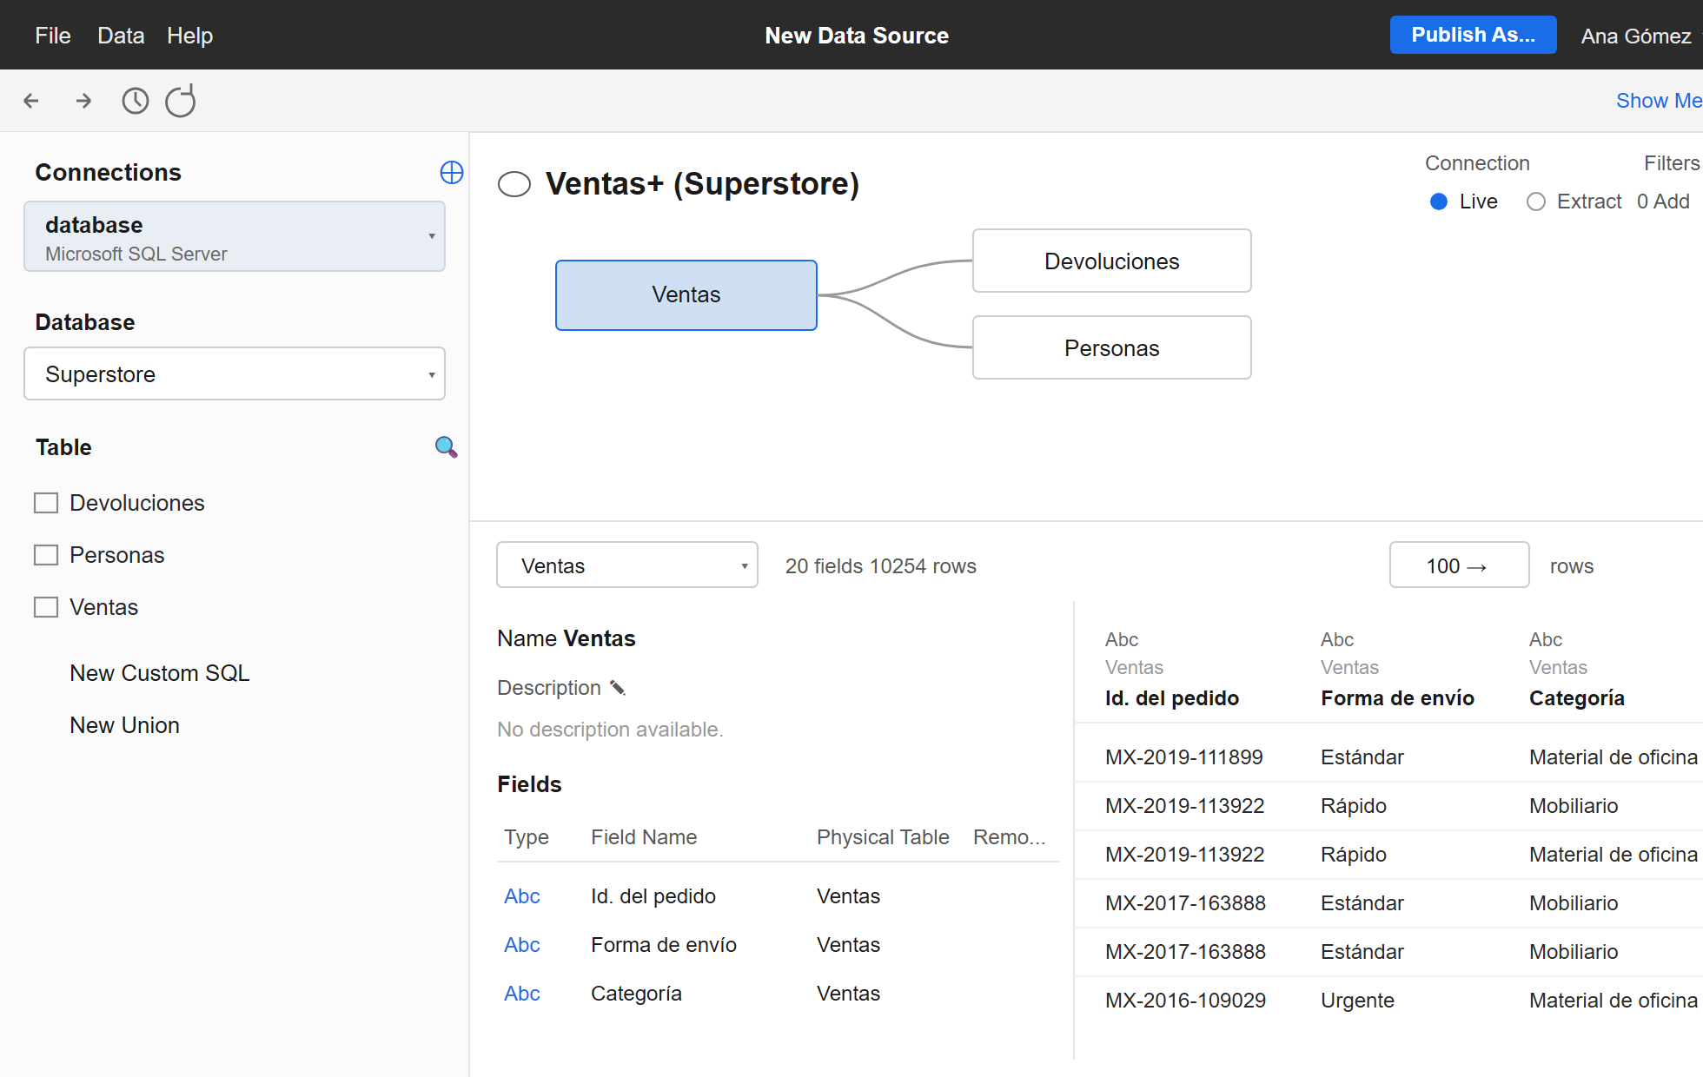The width and height of the screenshot is (1703, 1077).
Task: Open the Data menu
Action: [121, 36]
